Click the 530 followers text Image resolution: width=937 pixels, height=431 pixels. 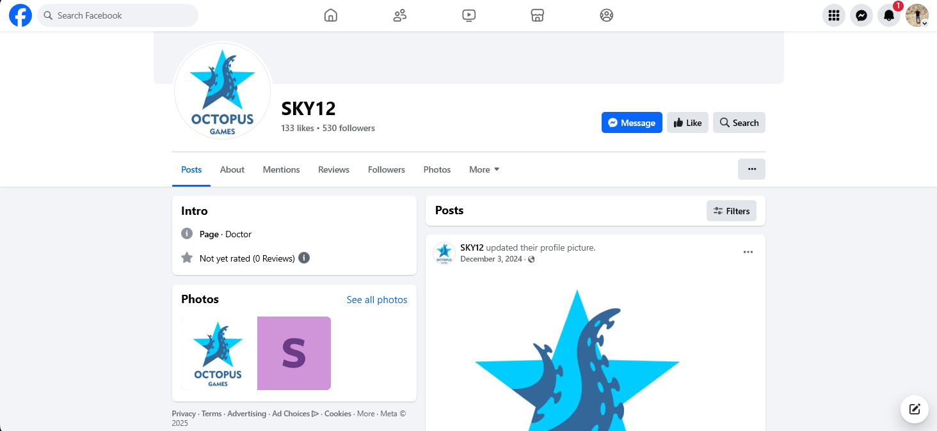coord(349,128)
